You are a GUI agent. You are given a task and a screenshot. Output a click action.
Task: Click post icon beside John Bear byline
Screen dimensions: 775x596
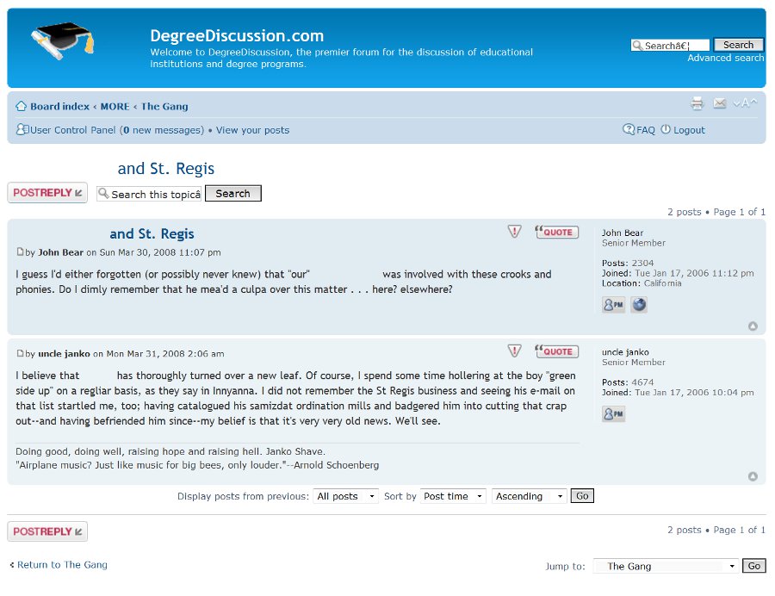pyautogui.click(x=20, y=252)
